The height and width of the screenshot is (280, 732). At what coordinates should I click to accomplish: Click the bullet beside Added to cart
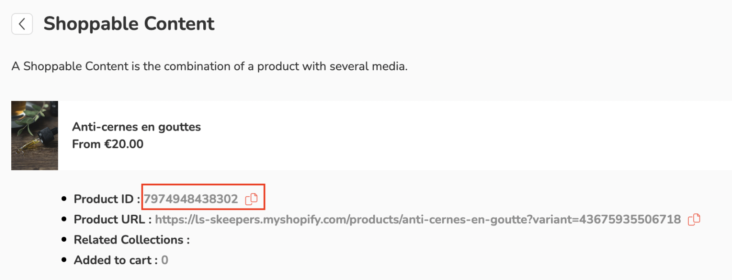[64, 260]
